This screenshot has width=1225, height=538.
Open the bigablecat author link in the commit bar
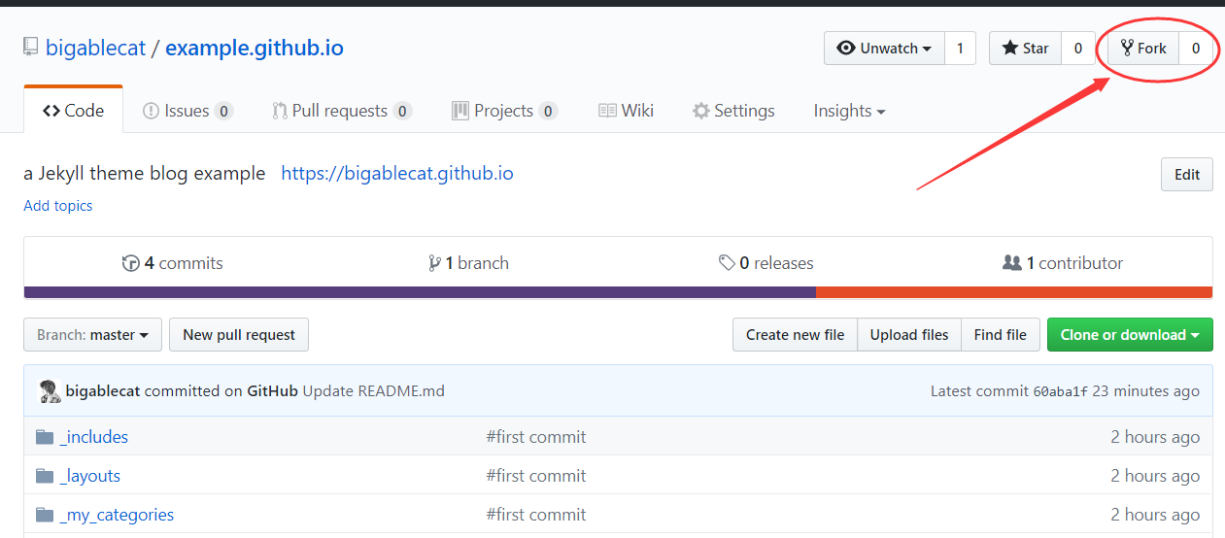coord(103,391)
